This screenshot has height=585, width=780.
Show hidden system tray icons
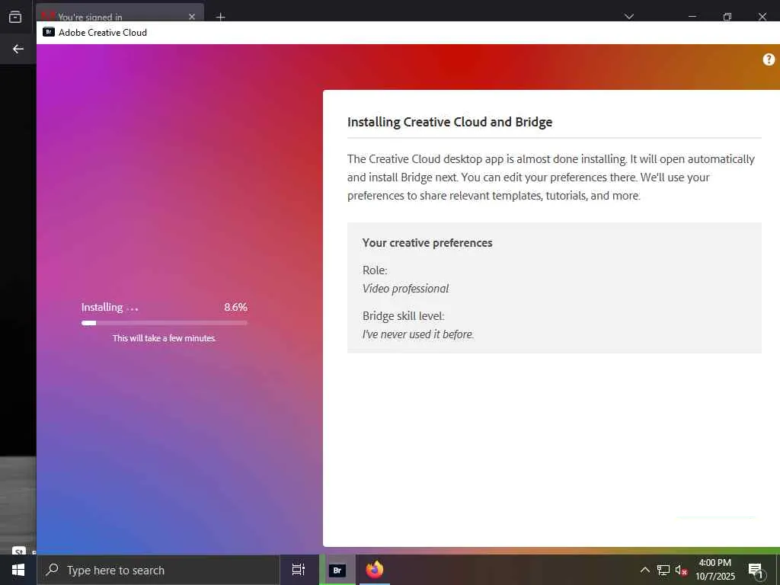point(644,570)
